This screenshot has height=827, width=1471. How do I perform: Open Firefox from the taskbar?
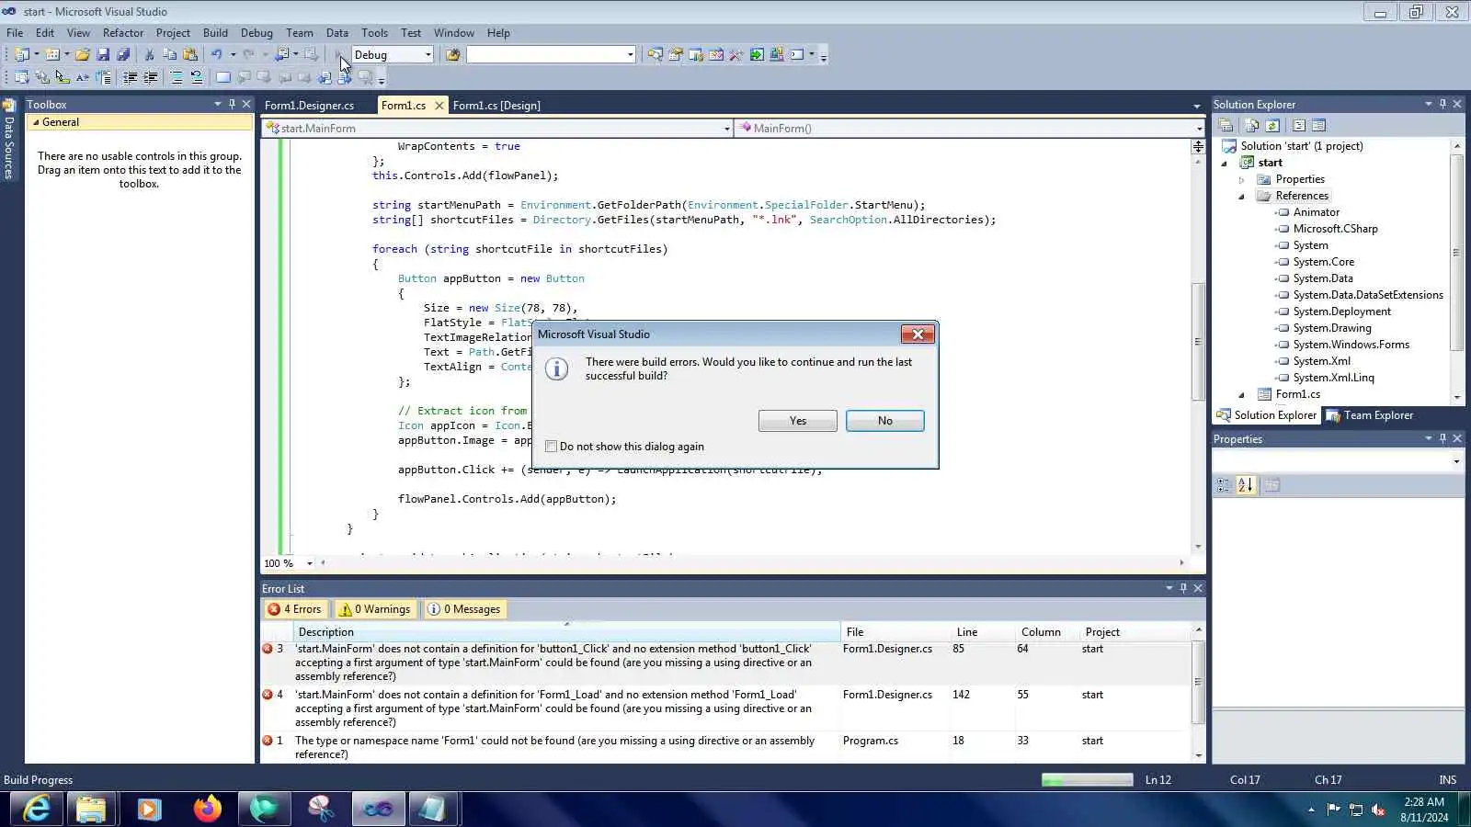point(208,809)
